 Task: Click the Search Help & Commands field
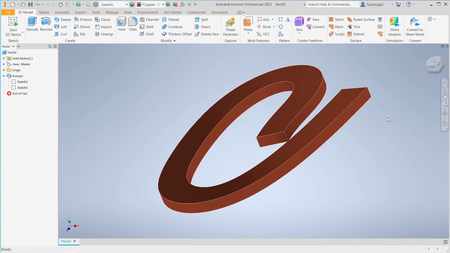tap(332, 5)
